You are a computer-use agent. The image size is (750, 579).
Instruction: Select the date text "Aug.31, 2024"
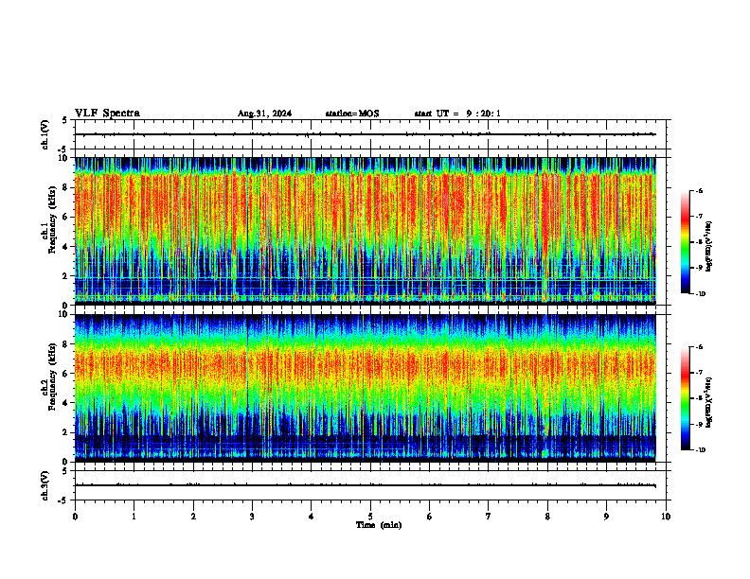[264, 114]
